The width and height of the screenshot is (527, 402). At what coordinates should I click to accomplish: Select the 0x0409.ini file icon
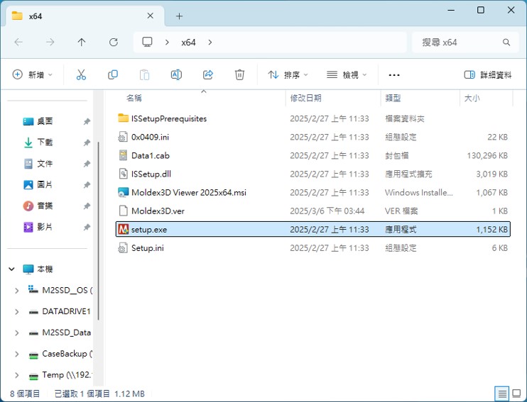123,137
